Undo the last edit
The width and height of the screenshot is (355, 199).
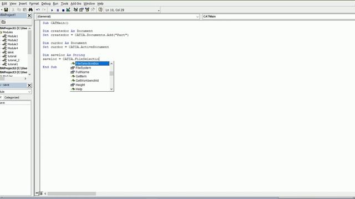pyautogui.click(x=38, y=10)
